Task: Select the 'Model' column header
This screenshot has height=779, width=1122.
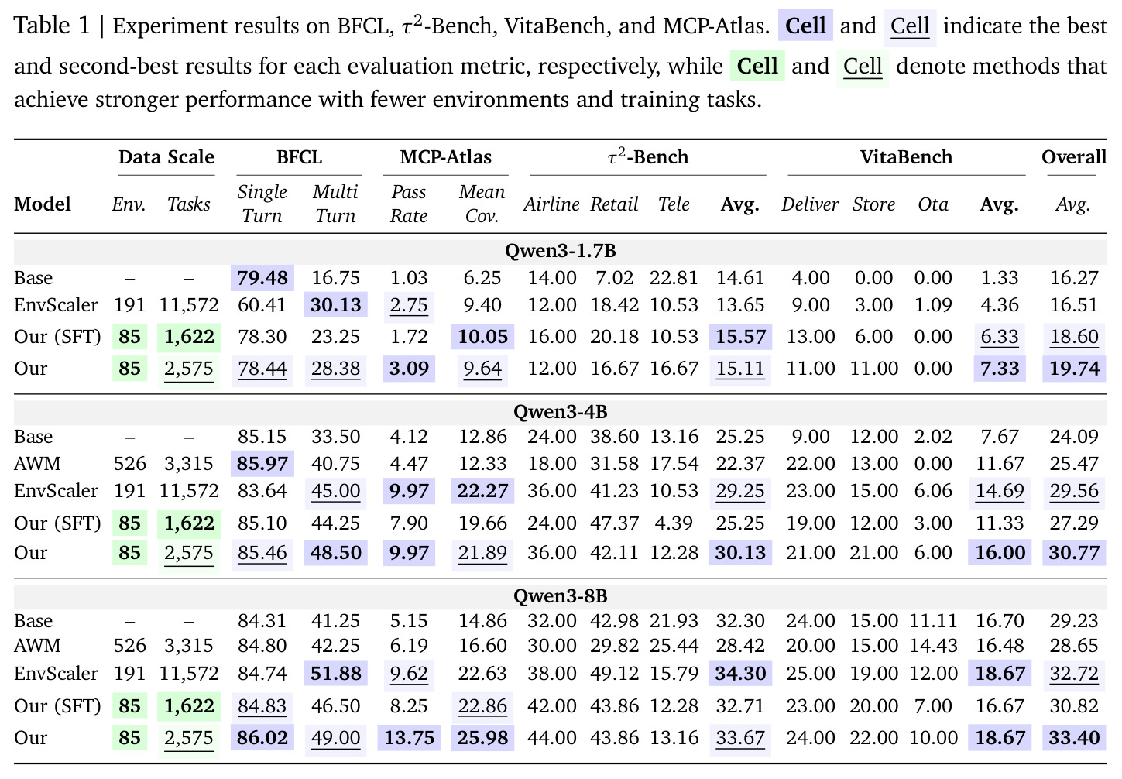Action: 43,204
